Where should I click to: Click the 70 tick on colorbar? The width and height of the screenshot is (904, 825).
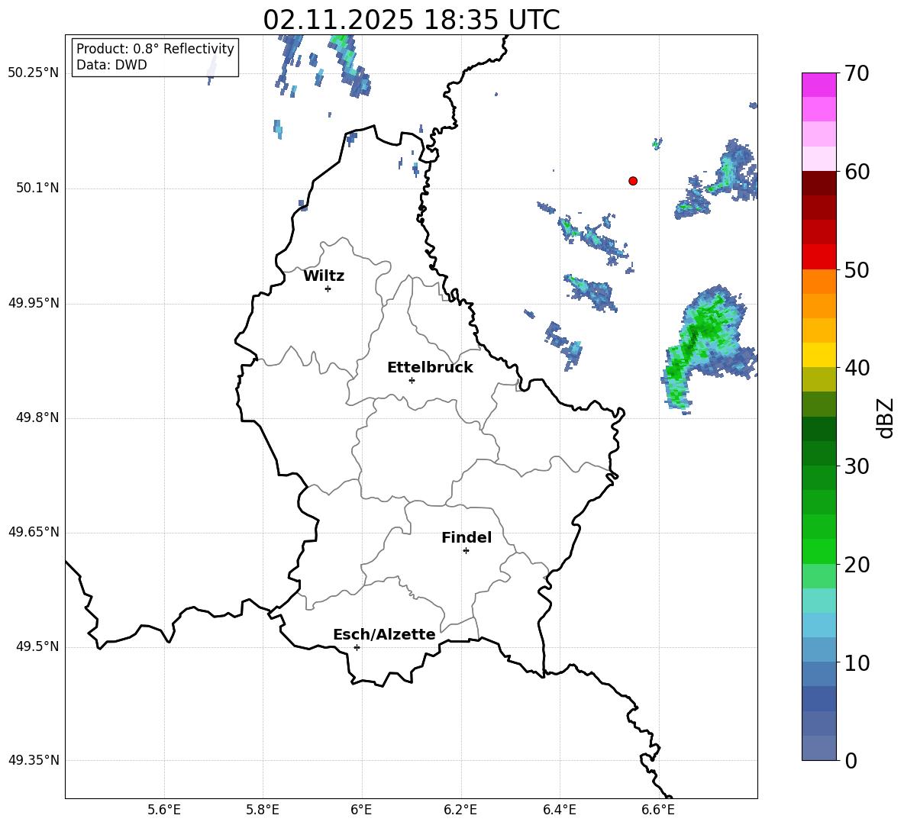point(857,73)
